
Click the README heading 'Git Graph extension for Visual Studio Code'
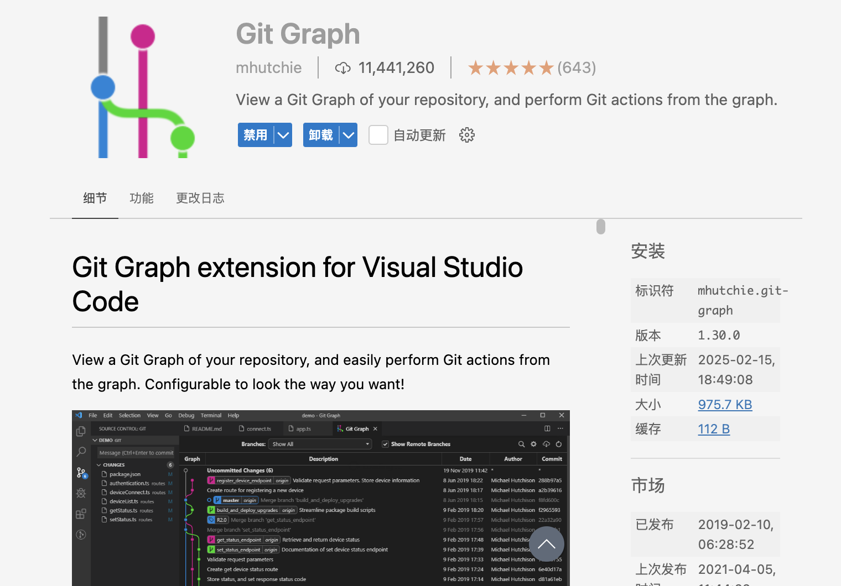click(298, 284)
